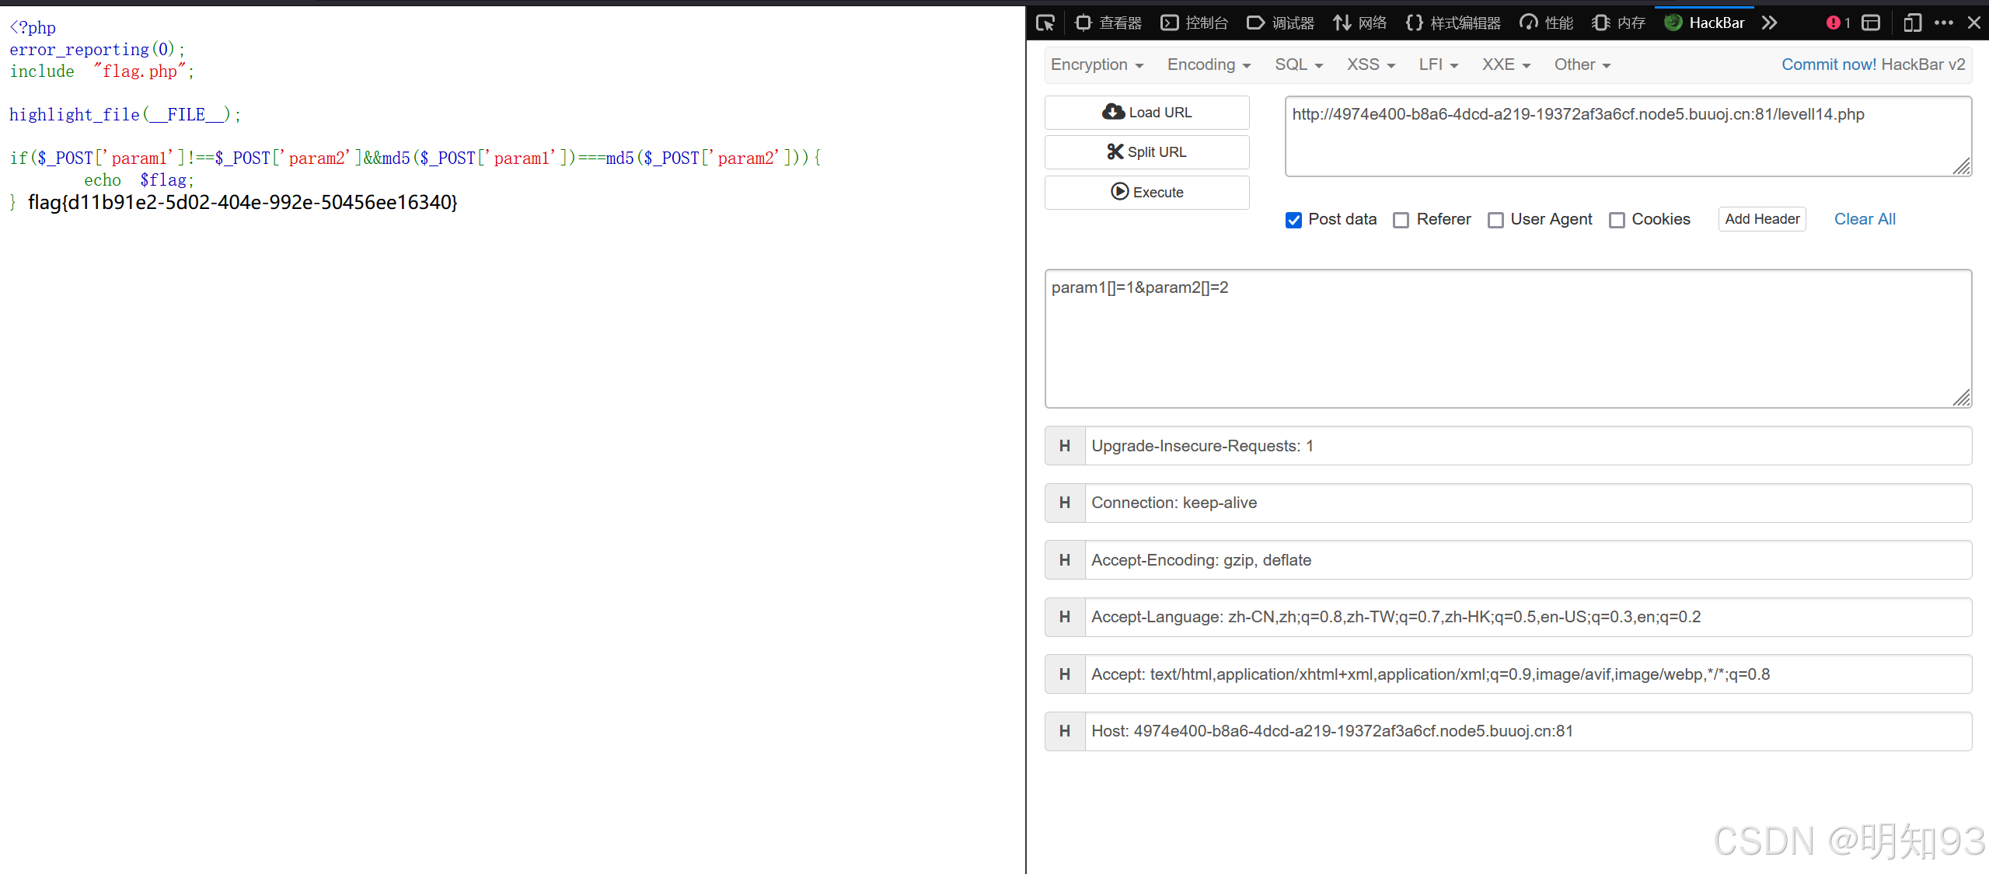Viewport: 1989px width, 874px height.
Task: Enable the Cookies checkbox
Action: 1617,220
